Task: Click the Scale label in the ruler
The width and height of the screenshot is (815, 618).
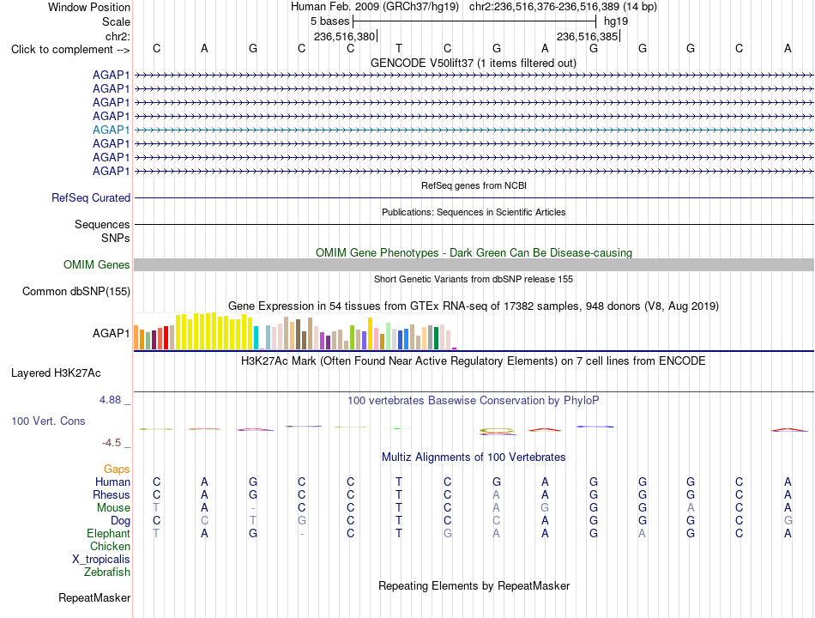Action: (116, 21)
